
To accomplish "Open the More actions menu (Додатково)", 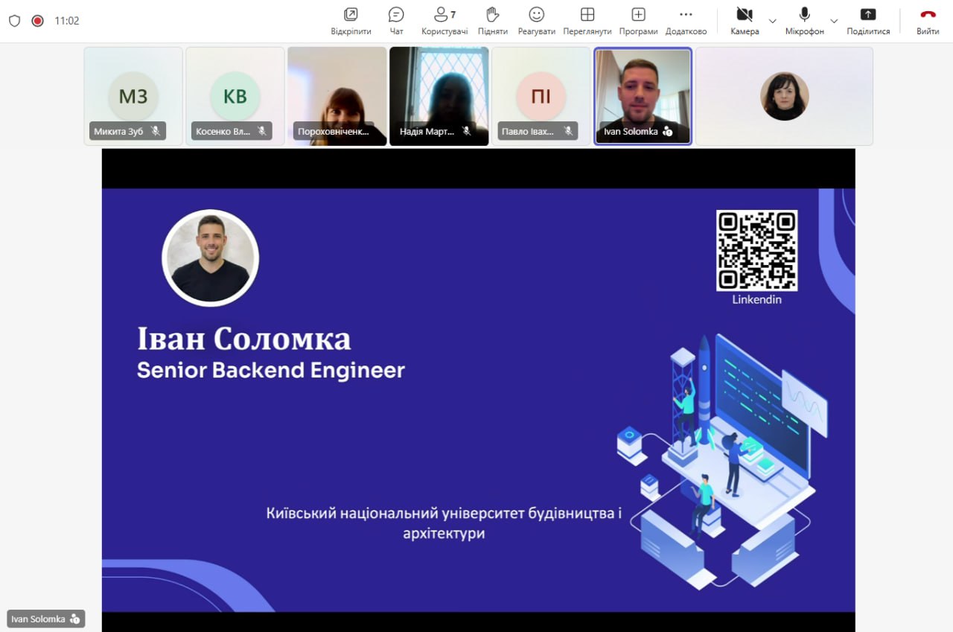I will tap(686, 21).
